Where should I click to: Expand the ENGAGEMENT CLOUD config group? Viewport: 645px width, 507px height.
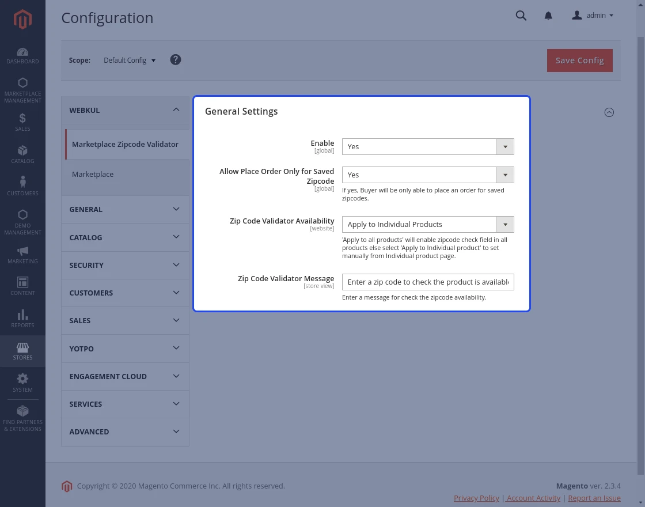pyautogui.click(x=125, y=377)
